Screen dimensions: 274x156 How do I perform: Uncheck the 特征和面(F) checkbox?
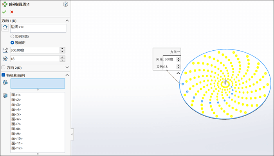[3, 75]
